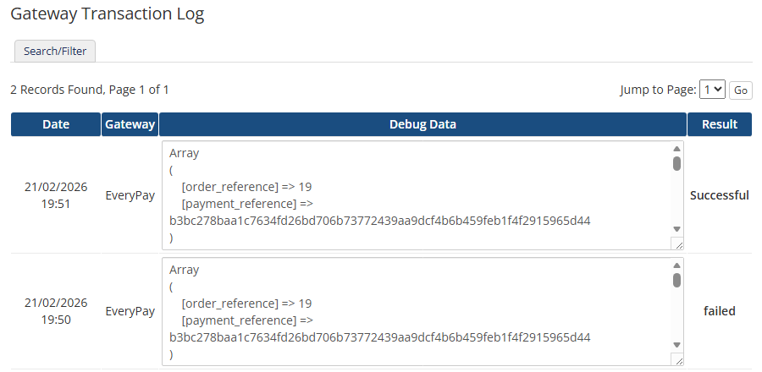Click scroll-up arrow in failed row's debug box
The height and width of the screenshot is (372, 762).
(676, 265)
